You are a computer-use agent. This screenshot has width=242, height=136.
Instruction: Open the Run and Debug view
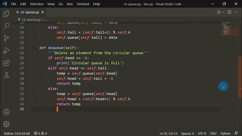6,51
